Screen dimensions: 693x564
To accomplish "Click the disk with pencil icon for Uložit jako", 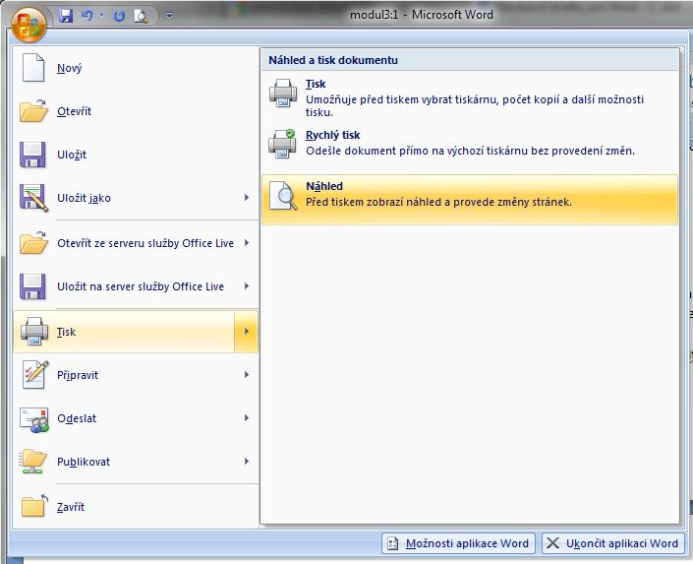I will [33, 198].
